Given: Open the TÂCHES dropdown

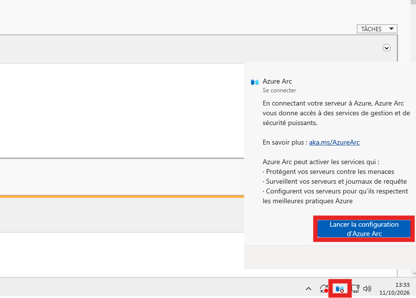Looking at the screenshot, I should (377, 29).
